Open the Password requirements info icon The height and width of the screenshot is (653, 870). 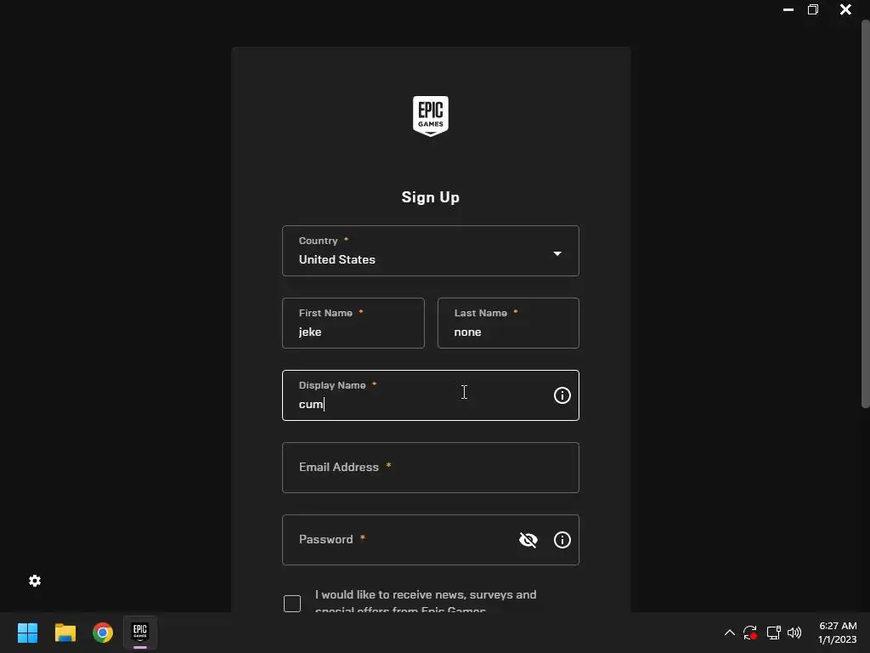(x=562, y=540)
